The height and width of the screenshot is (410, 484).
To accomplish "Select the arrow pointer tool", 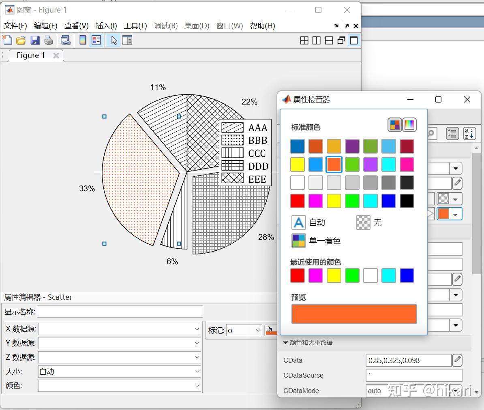I will click(113, 40).
